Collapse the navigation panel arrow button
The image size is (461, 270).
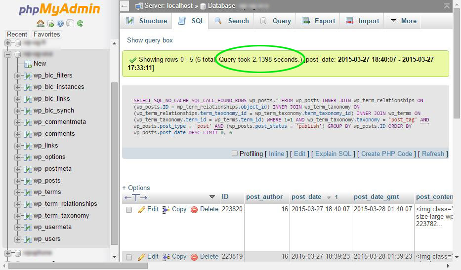125,5
